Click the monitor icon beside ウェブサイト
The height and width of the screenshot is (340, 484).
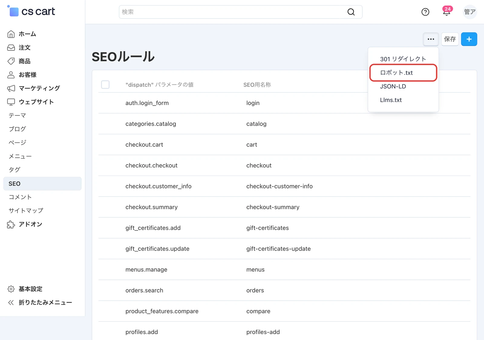(x=11, y=102)
